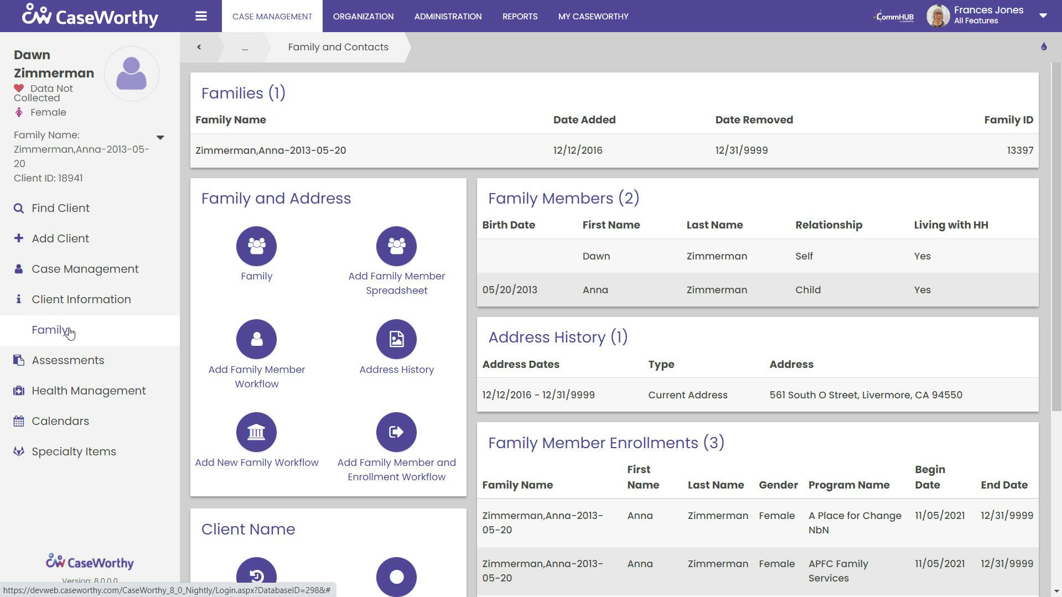Click Frances Jones profile picture thumbnail
This screenshot has width=1062, height=597.
937,15
